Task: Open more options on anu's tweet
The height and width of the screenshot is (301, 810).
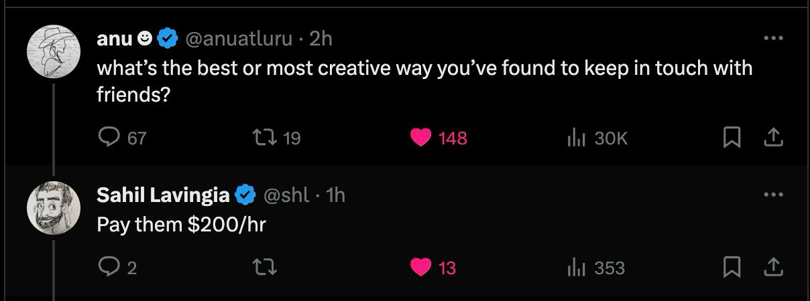Action: tap(773, 39)
